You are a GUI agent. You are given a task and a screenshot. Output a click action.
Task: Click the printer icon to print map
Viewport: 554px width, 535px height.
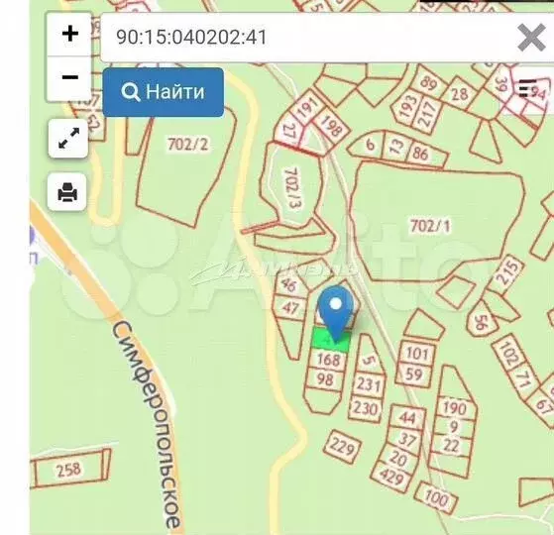pyautogui.click(x=67, y=192)
